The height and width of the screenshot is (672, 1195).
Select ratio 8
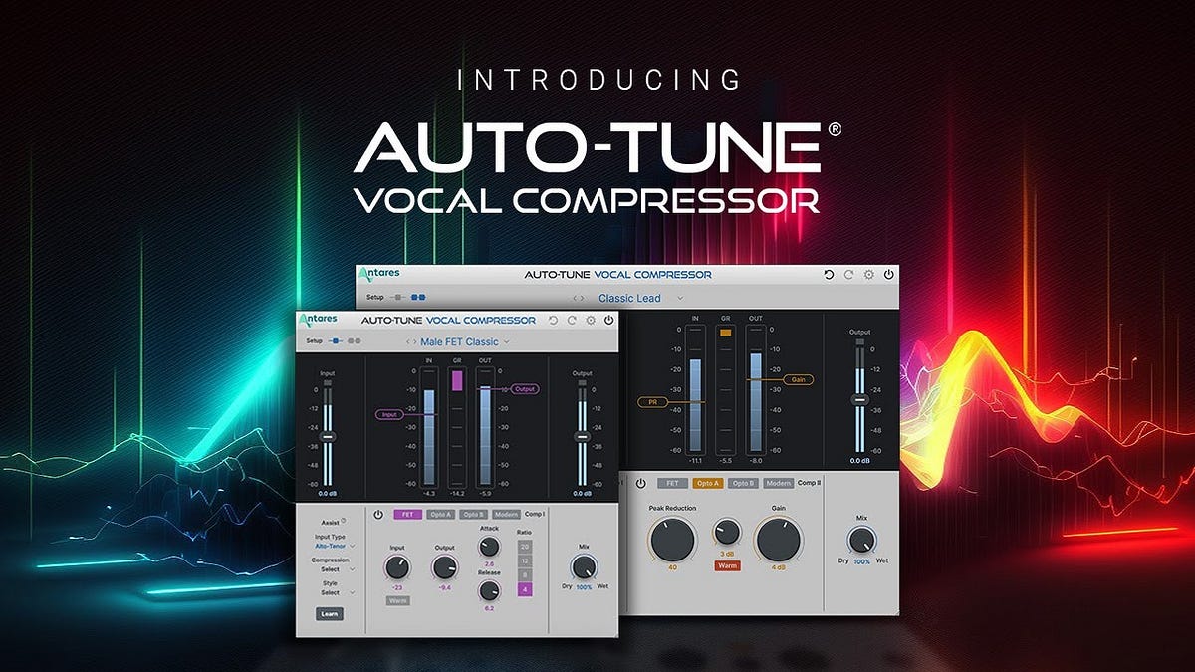(524, 575)
